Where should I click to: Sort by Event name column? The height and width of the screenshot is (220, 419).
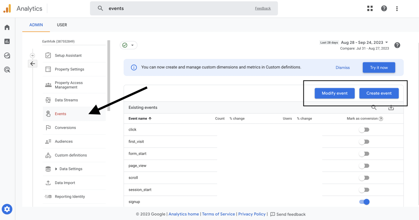(140, 119)
